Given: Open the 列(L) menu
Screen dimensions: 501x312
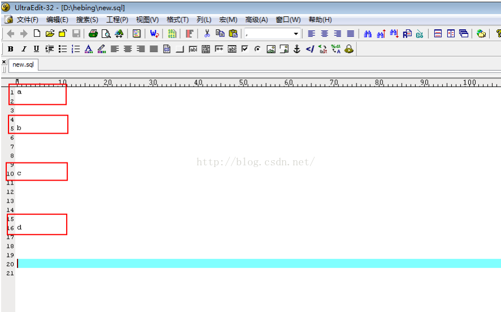Looking at the screenshot, I should [x=204, y=20].
